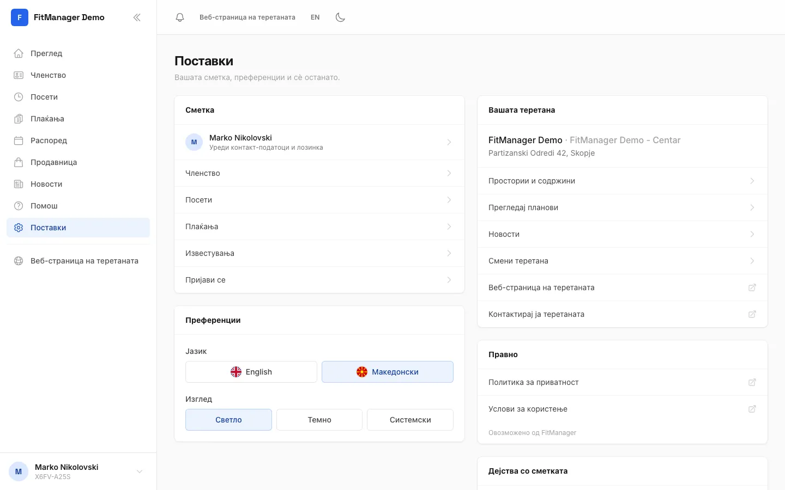Click the card icon beside Членство

pyautogui.click(x=19, y=75)
